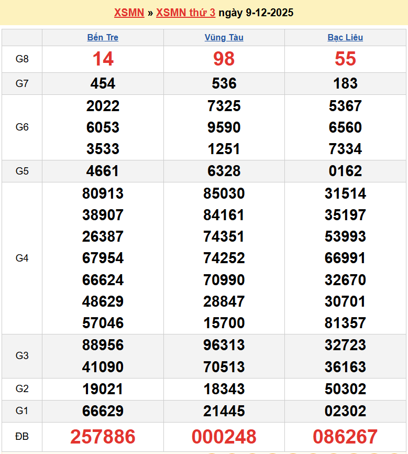Click the G4 row label
Screen dimensions: 408x454
point(22,258)
